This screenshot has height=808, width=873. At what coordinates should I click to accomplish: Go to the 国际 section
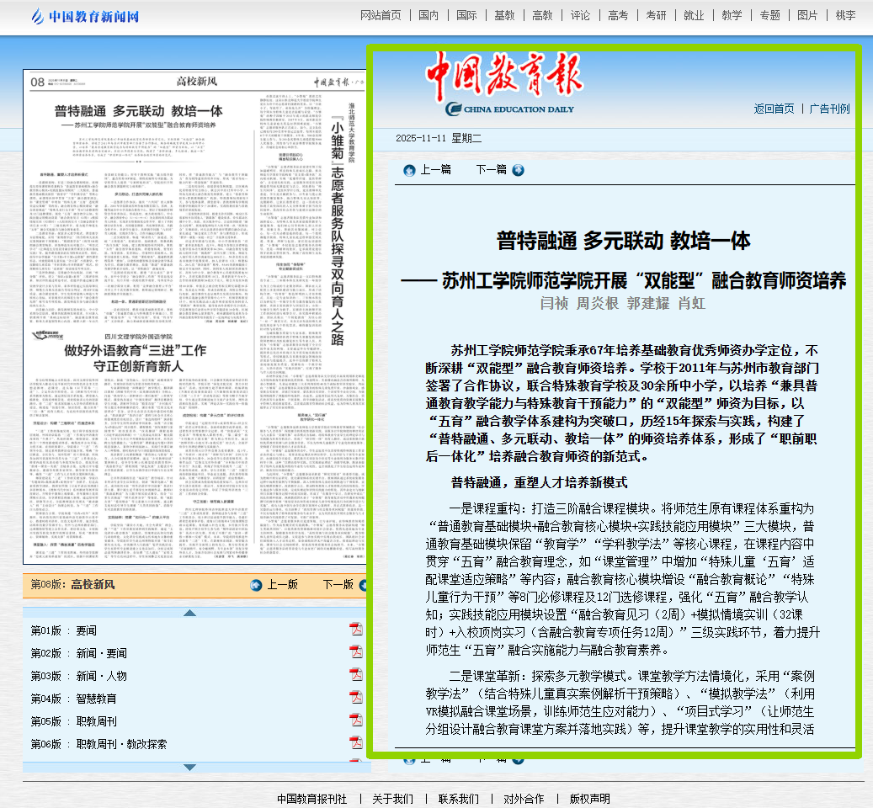(x=466, y=16)
